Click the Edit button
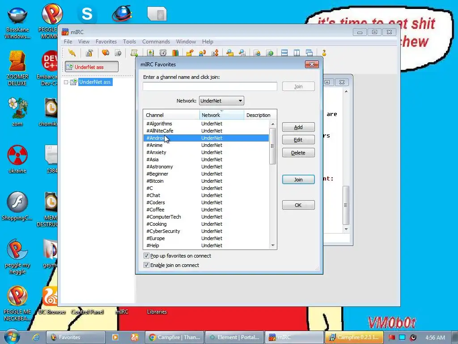Screen dimensions: 458x344 tap(298, 140)
